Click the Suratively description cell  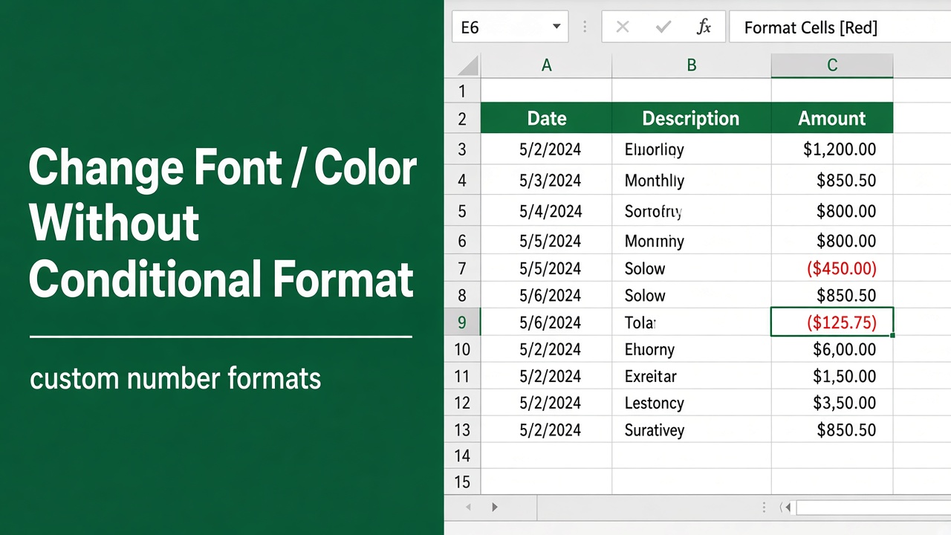click(x=692, y=429)
